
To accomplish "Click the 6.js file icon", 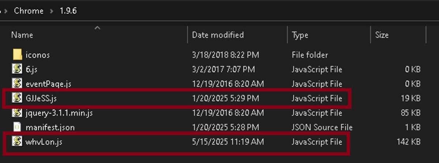I will [17, 69].
